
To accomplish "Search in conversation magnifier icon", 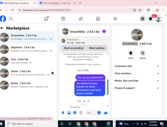I will click(x=143, y=53).
